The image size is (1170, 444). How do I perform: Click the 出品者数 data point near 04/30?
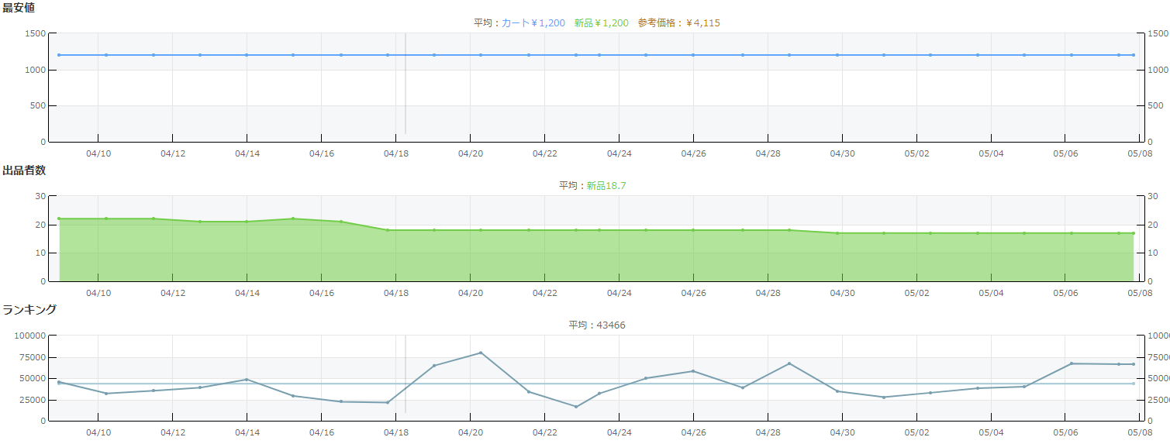pyautogui.click(x=837, y=233)
